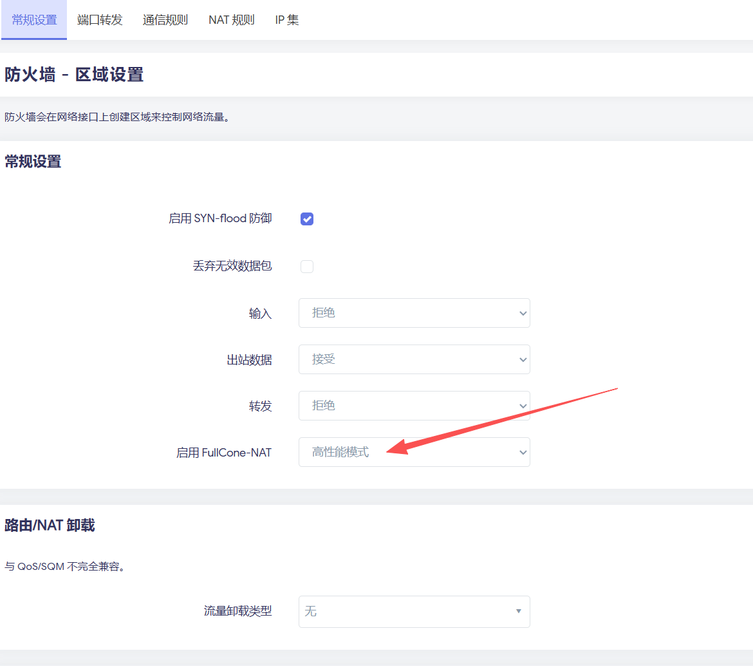Open the 流量卸载类型 dropdown
This screenshot has height=671, width=753.
click(414, 611)
